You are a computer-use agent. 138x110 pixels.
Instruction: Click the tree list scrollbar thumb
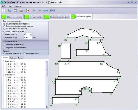pos(47,69)
